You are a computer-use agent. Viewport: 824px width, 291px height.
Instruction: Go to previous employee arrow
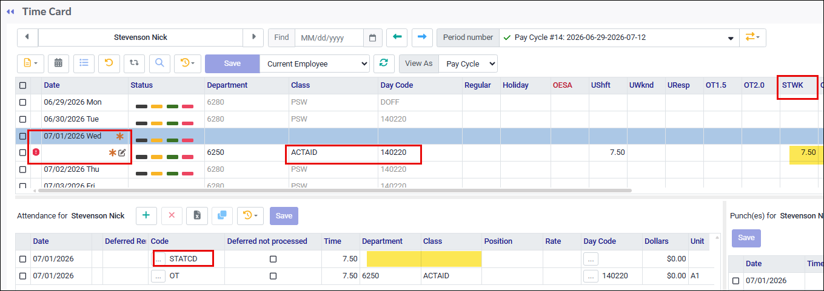[27, 38]
